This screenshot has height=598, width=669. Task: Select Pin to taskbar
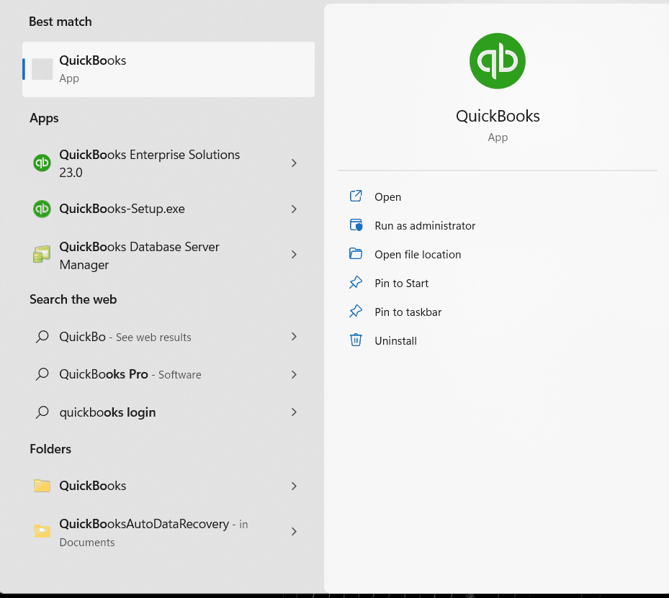pos(408,312)
